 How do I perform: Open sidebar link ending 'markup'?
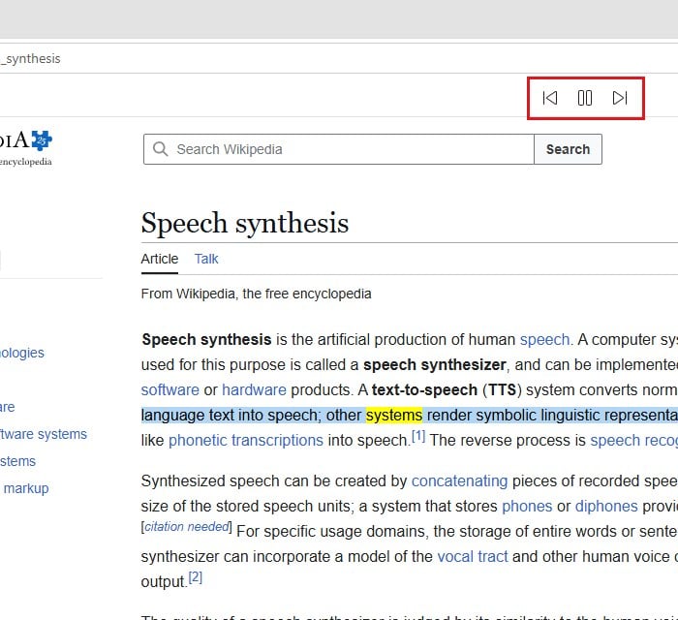(x=26, y=488)
